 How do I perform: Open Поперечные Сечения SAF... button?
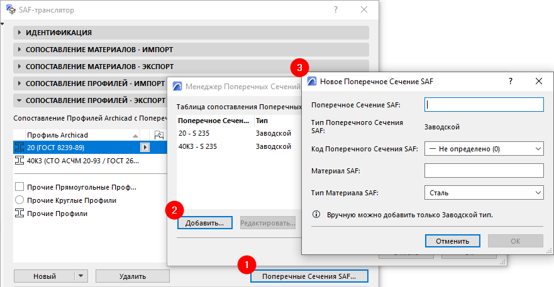click(309, 276)
